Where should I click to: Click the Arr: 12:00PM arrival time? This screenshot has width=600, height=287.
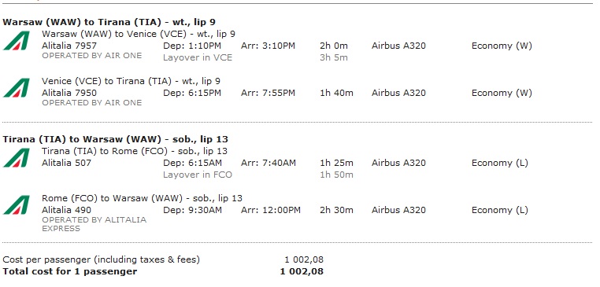(x=271, y=210)
